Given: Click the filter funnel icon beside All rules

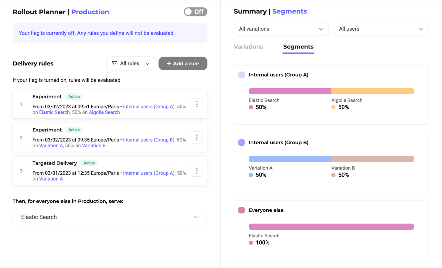Looking at the screenshot, I should pos(114,63).
